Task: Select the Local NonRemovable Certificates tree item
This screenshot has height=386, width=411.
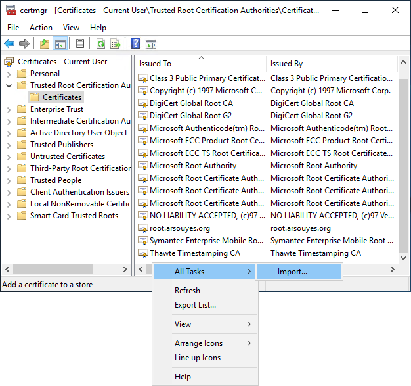Action: coord(80,204)
